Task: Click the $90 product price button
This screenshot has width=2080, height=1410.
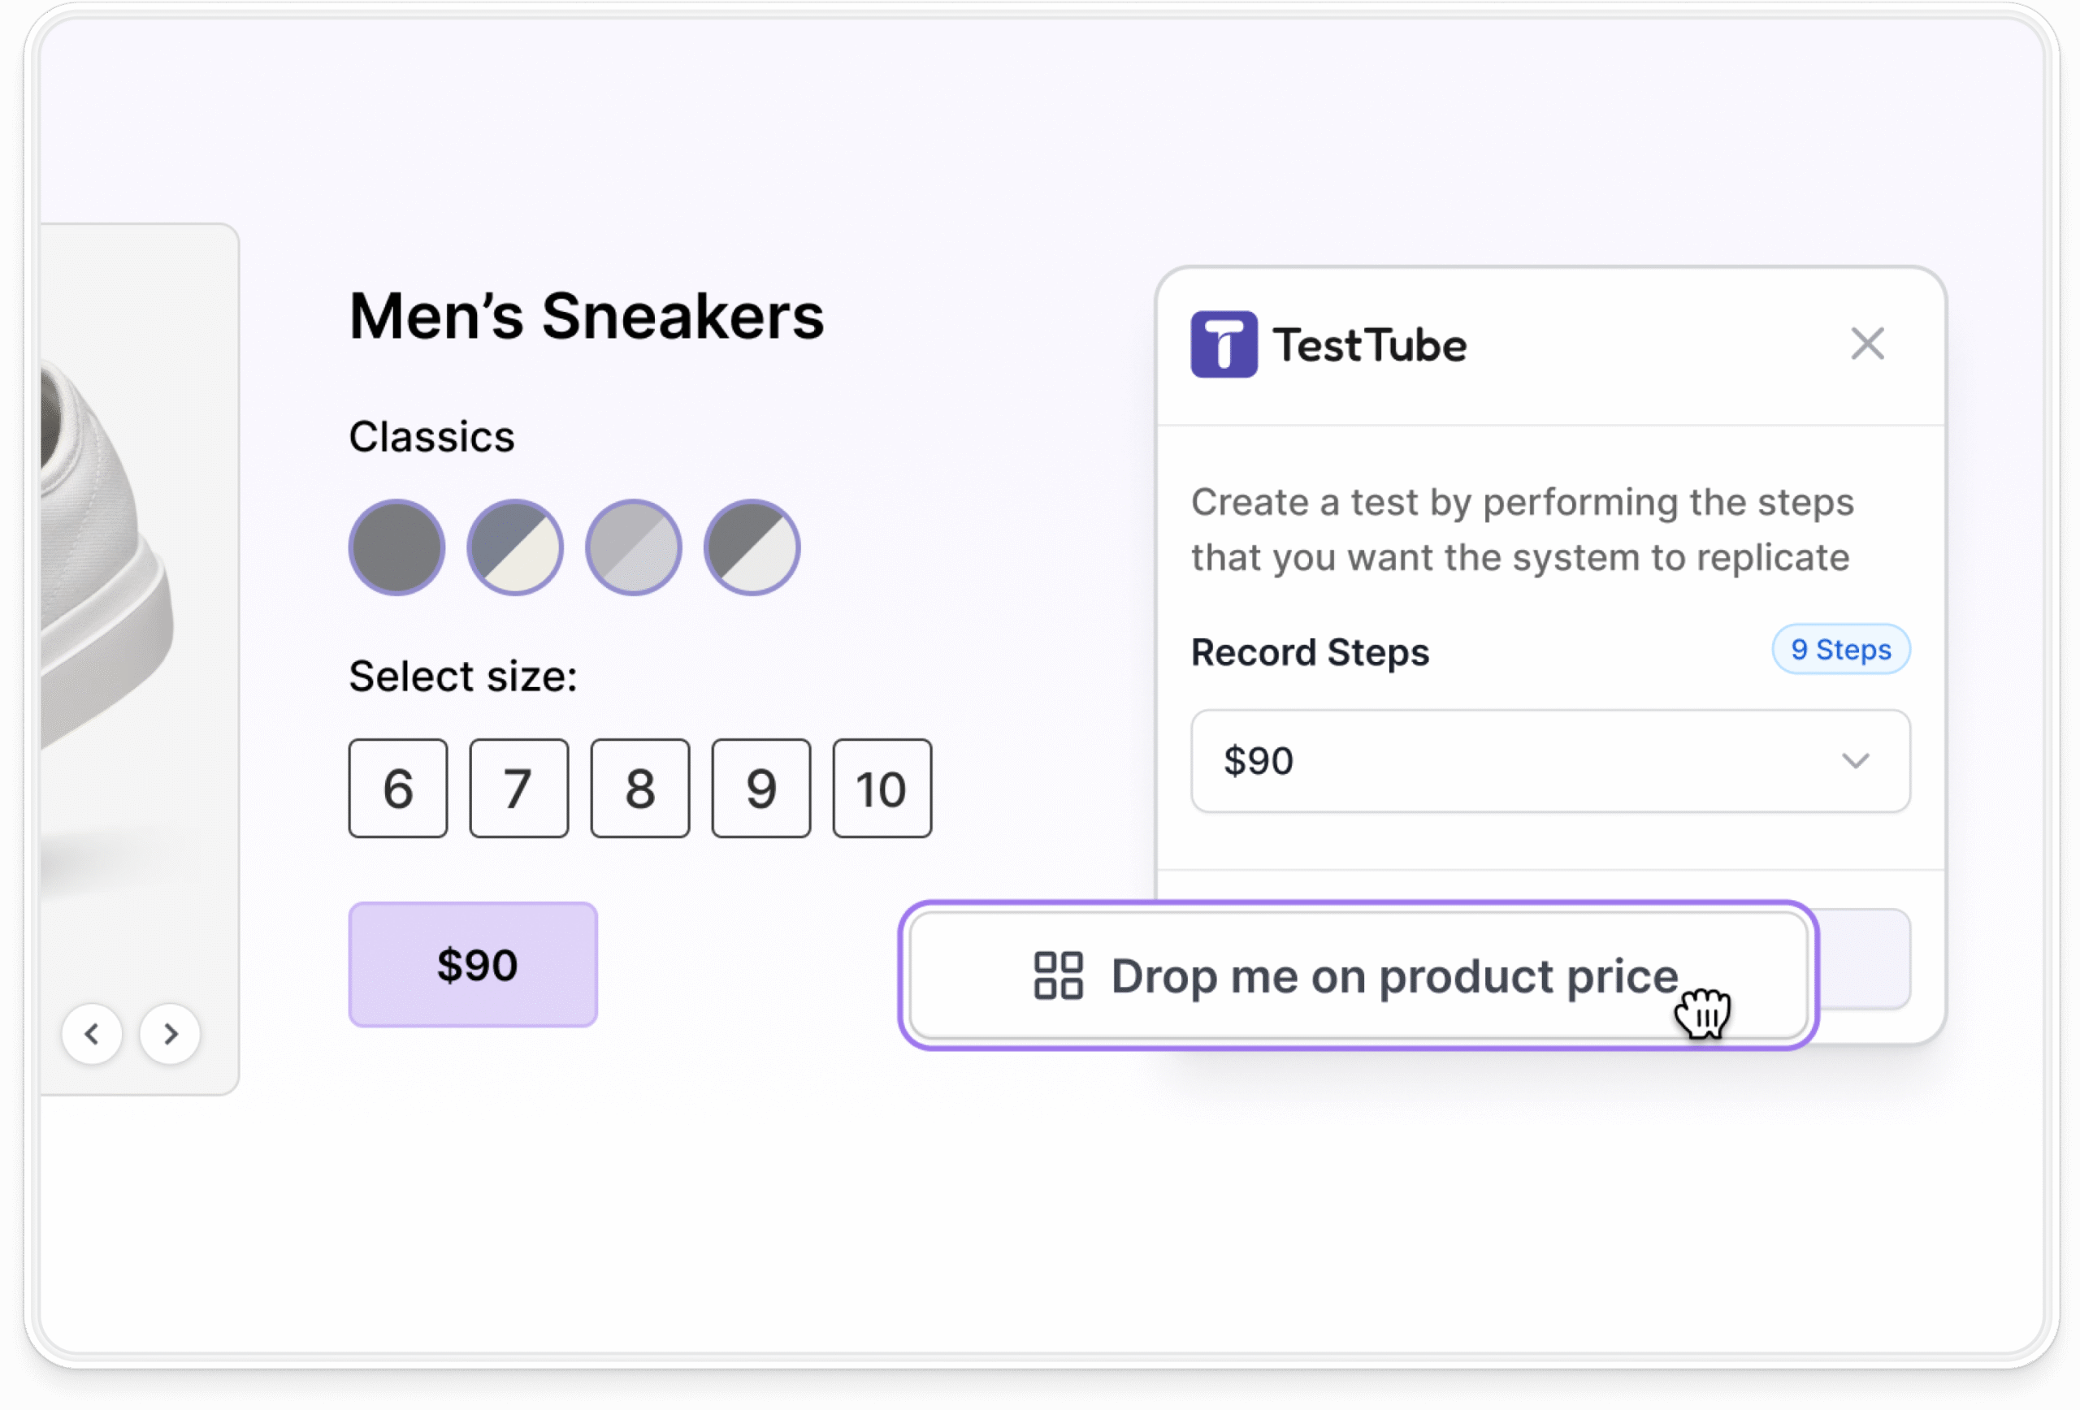Action: tap(473, 964)
